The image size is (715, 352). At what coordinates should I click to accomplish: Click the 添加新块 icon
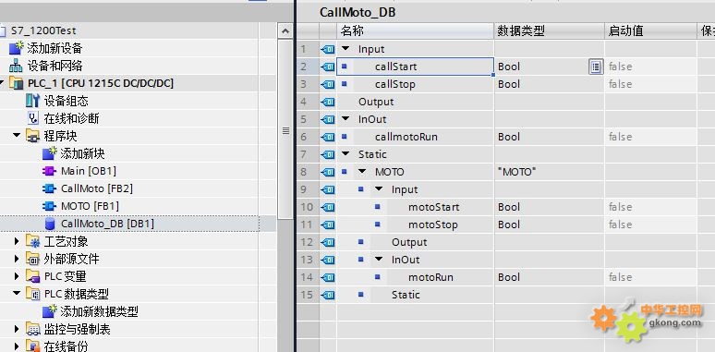(49, 153)
